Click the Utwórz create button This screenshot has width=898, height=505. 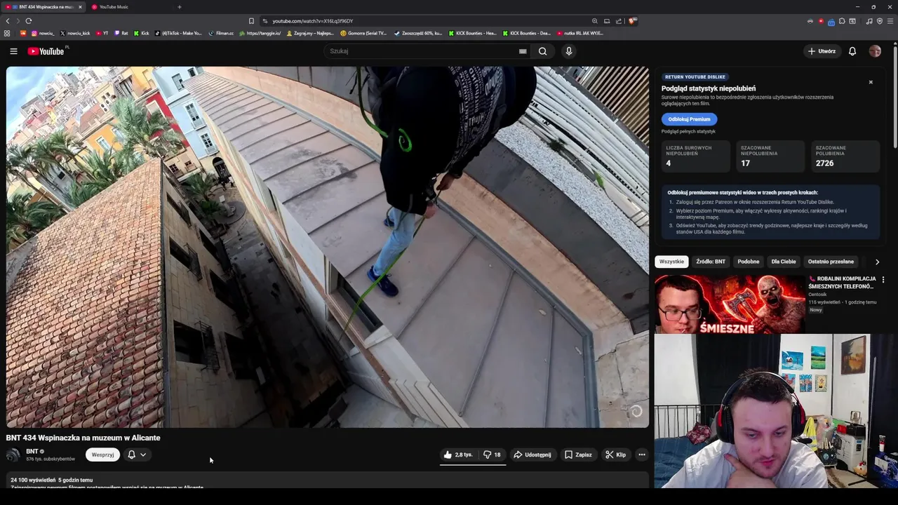pyautogui.click(x=822, y=51)
